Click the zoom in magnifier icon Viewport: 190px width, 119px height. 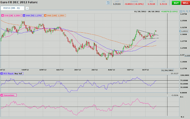[184, 11]
